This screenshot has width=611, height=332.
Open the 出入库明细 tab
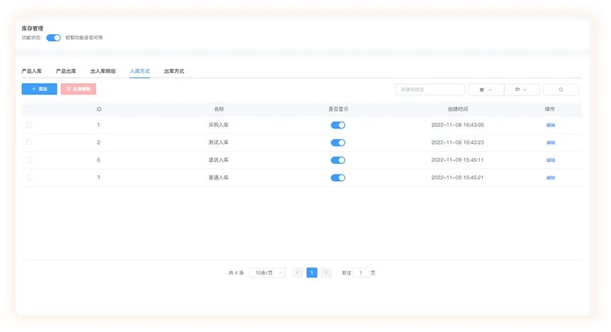[x=103, y=71]
